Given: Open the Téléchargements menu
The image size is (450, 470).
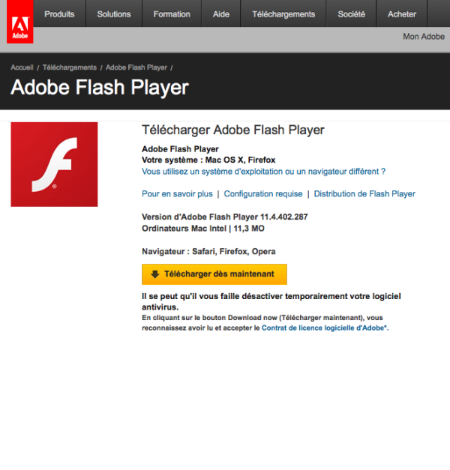Looking at the screenshot, I should coord(284,14).
